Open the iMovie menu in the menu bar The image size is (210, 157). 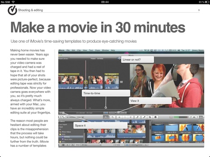[x=62, y=50]
